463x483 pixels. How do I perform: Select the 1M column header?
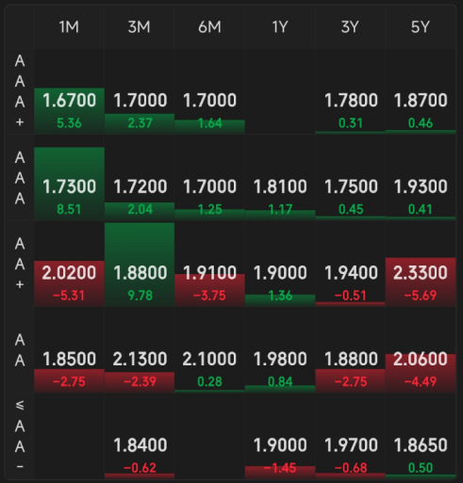click(69, 27)
